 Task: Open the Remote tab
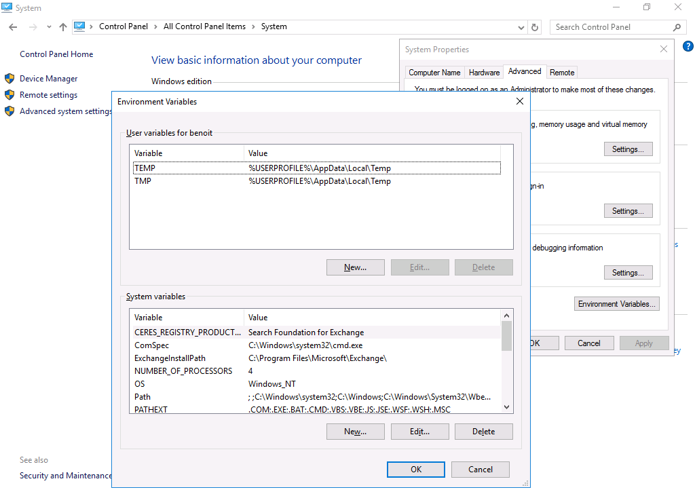click(x=562, y=73)
